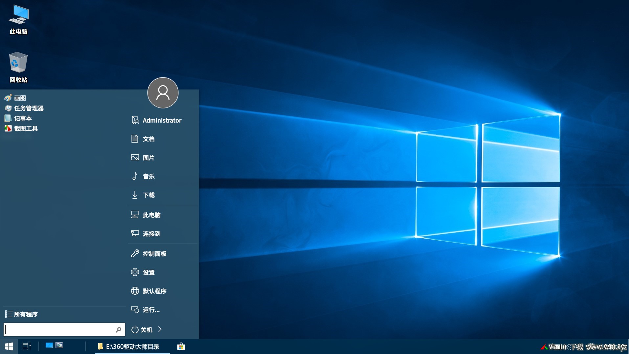Click the 下载 arrow icon

[x=135, y=195]
